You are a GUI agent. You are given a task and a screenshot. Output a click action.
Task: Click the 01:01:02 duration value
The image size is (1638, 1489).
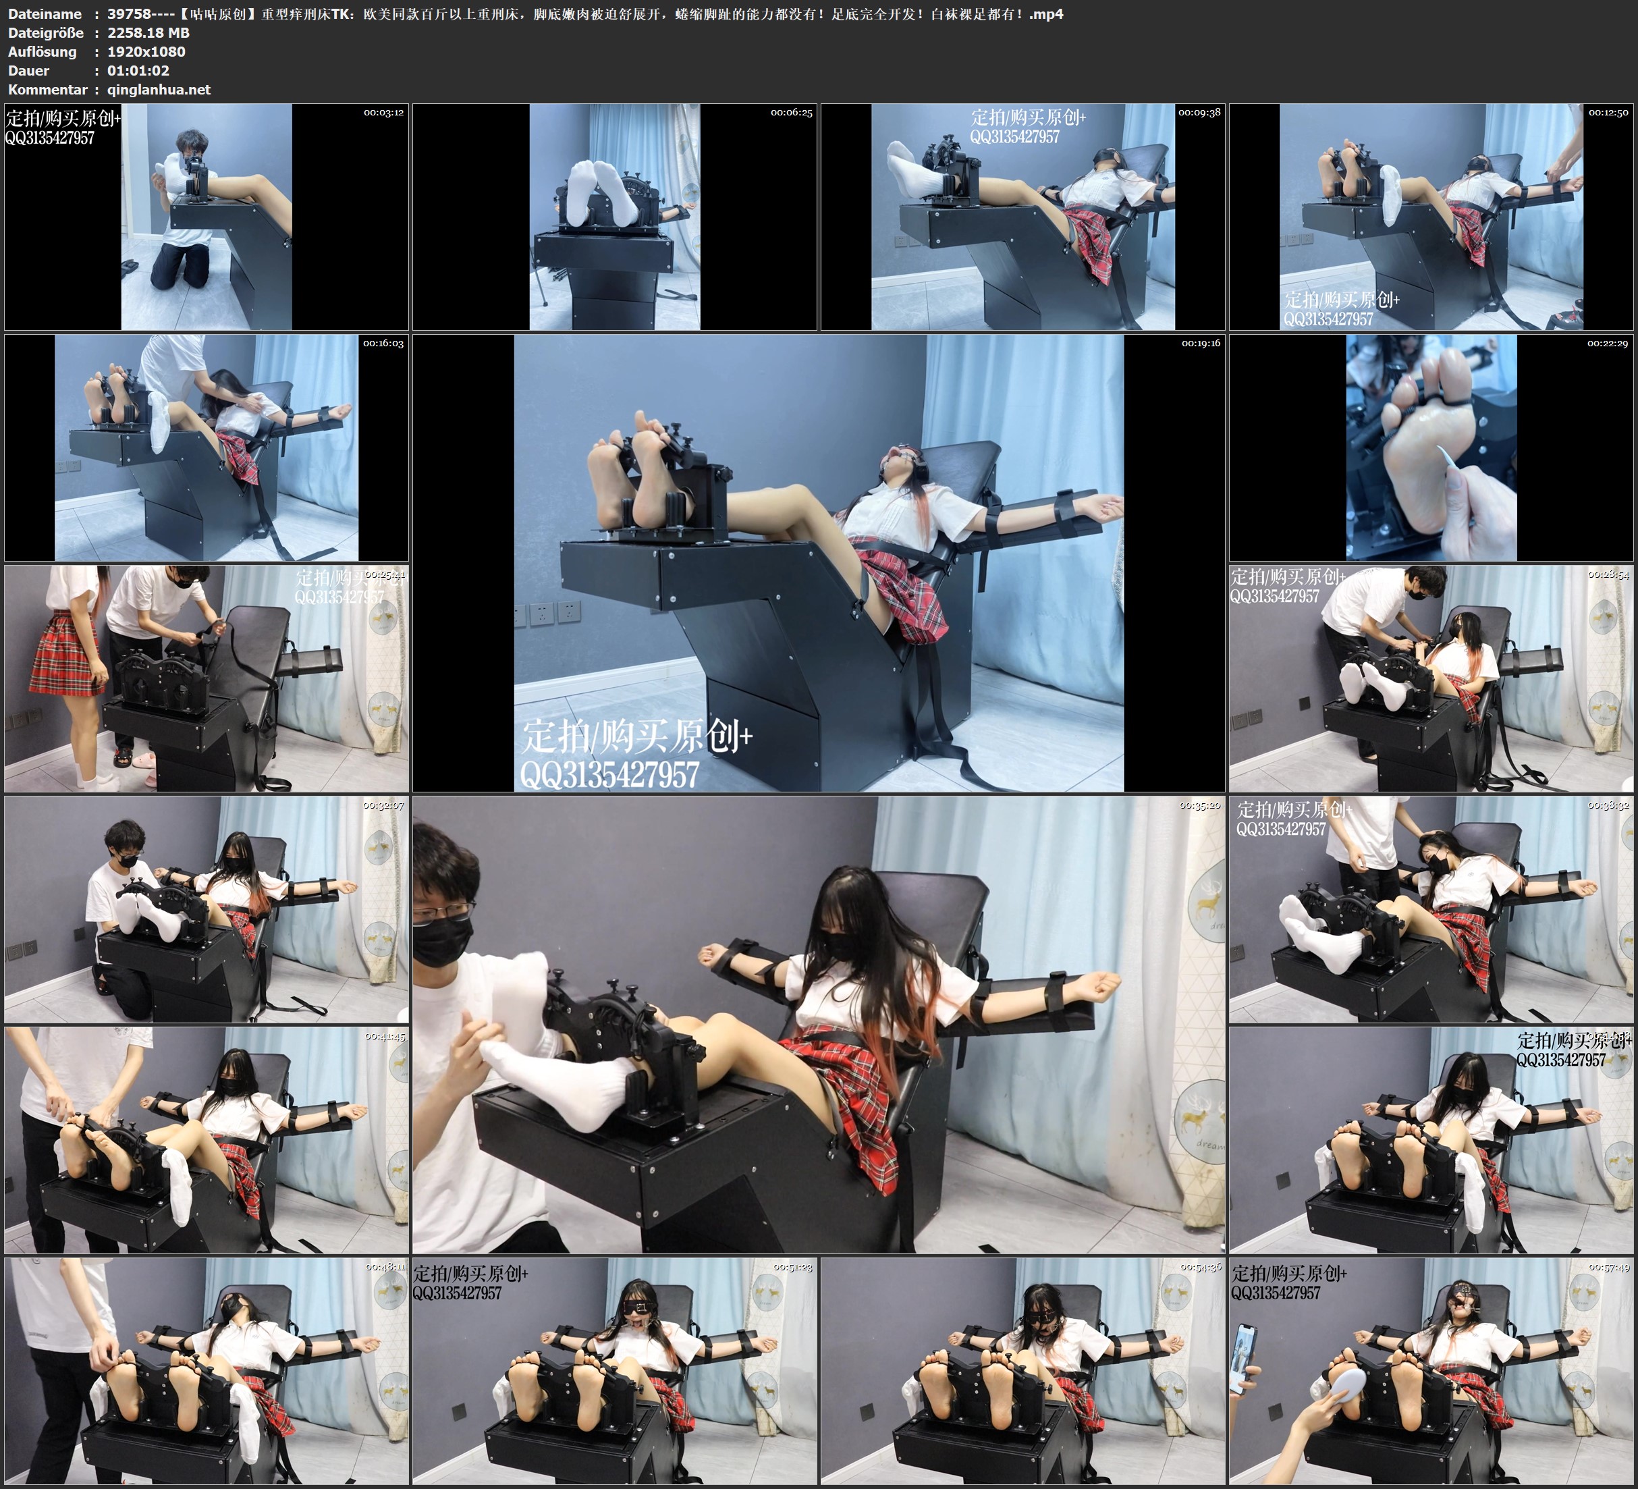point(138,71)
